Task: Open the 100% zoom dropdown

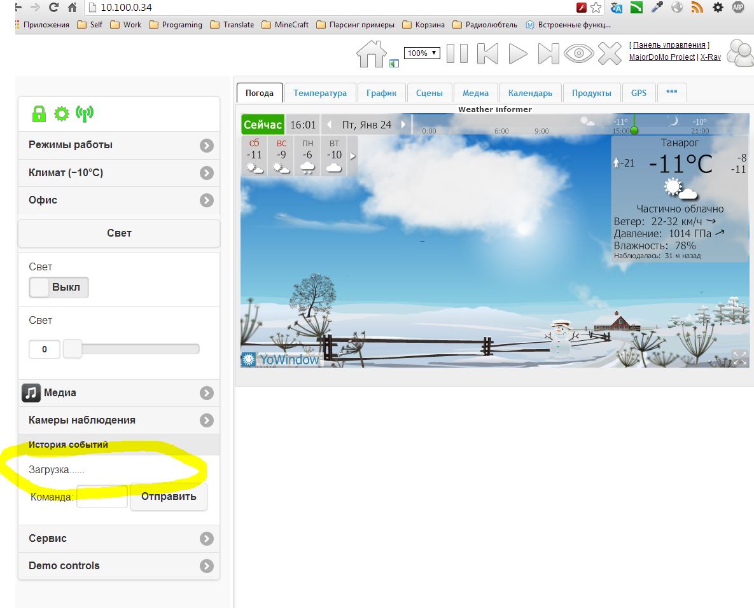Action: coord(422,53)
